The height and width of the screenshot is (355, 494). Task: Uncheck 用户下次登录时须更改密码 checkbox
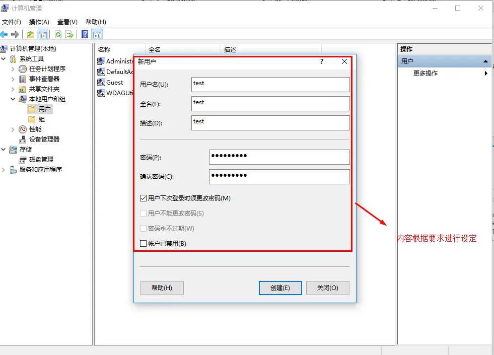[x=143, y=198]
